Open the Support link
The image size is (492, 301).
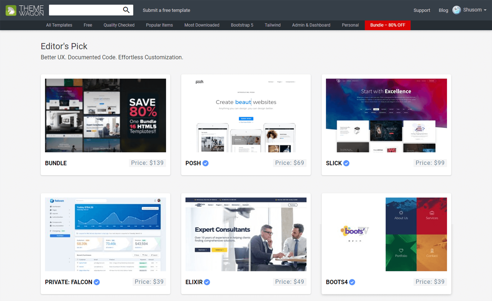[422, 10]
